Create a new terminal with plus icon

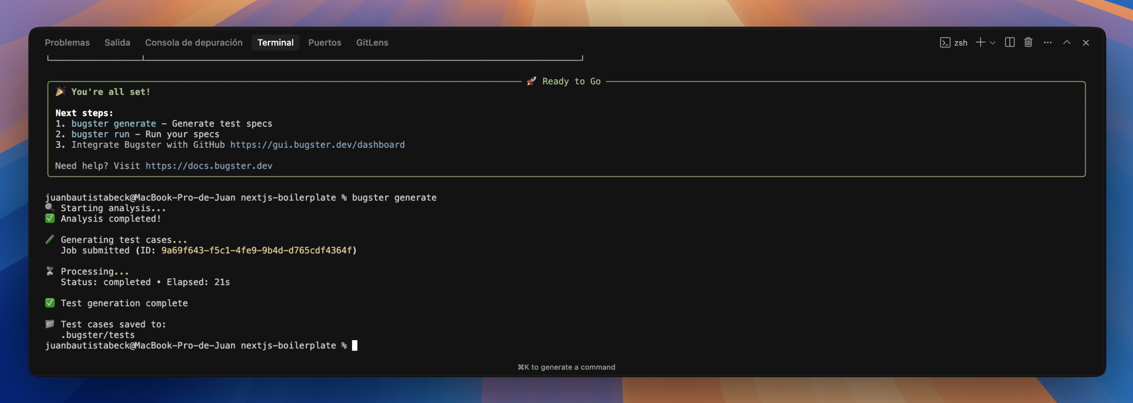[980, 42]
